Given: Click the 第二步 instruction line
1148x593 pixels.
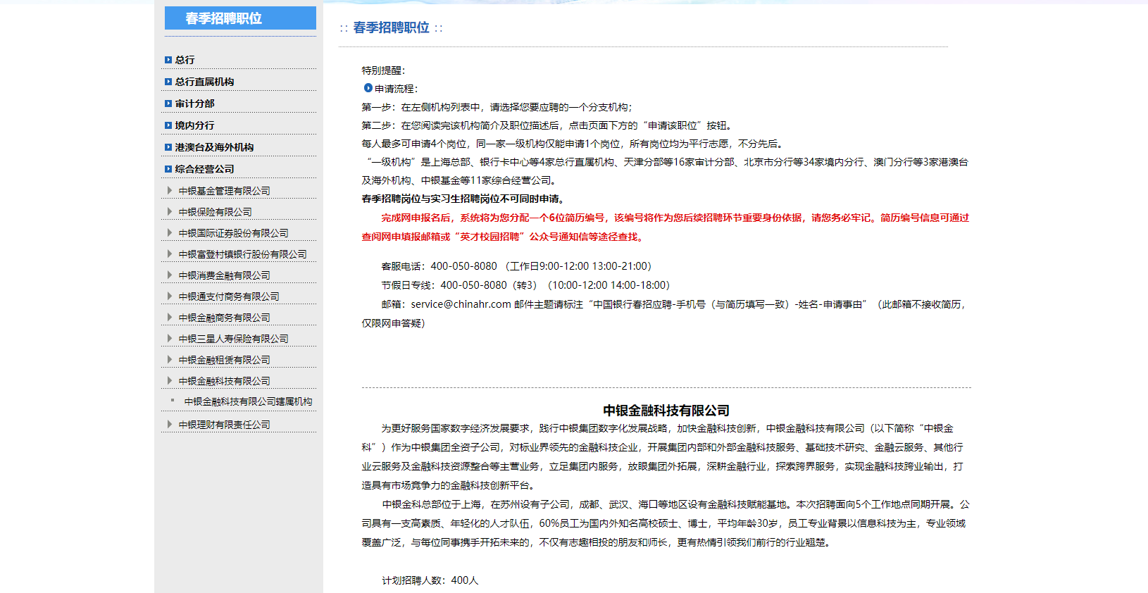Looking at the screenshot, I should point(549,125).
